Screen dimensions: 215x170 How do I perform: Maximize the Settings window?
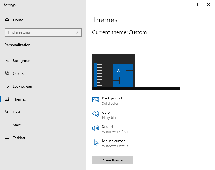196,5
